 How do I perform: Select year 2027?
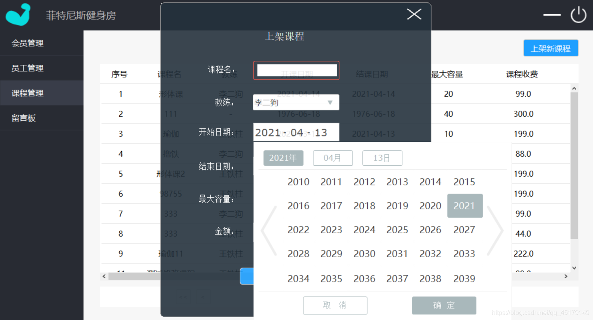coord(464,230)
